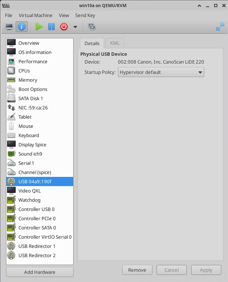The width and height of the screenshot is (228, 282).
Task: Select SATA Disk 1 in hardware list
Action: tap(31, 98)
